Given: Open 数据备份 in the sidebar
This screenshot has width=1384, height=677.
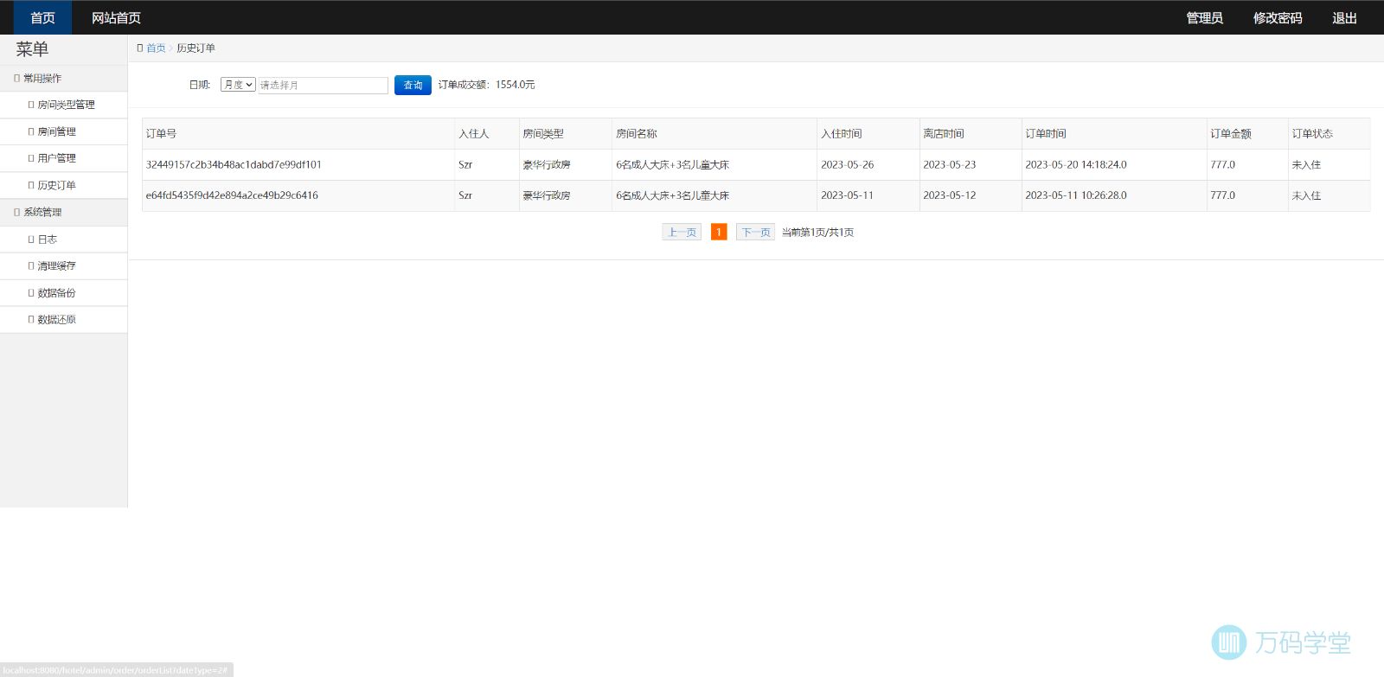Looking at the screenshot, I should click(56, 292).
